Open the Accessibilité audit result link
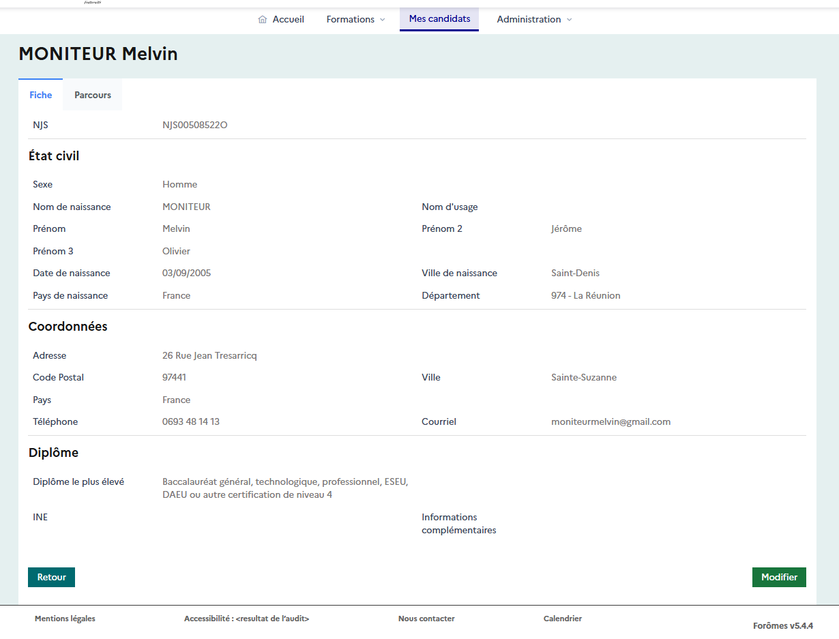The height and width of the screenshot is (639, 839). tap(246, 619)
